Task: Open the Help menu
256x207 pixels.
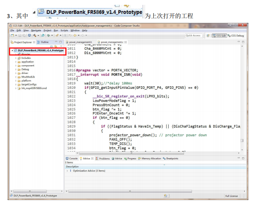Action: (x=85, y=31)
